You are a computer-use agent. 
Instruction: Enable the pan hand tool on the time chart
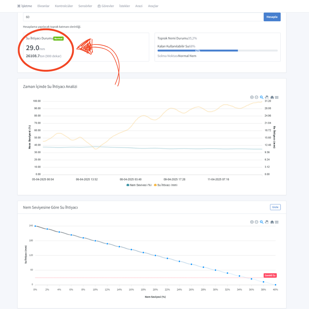coord(267,97)
